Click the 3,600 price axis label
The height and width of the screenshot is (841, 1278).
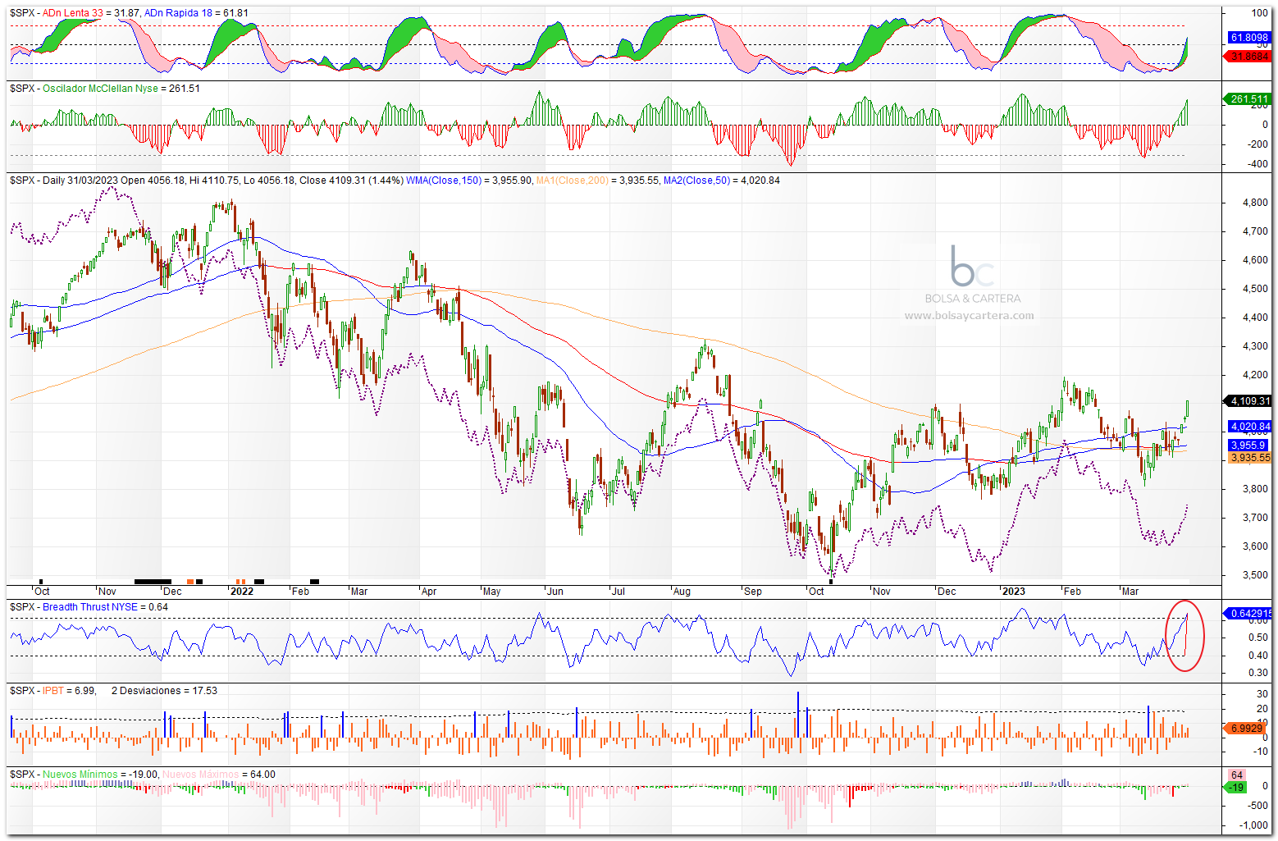coord(1255,546)
